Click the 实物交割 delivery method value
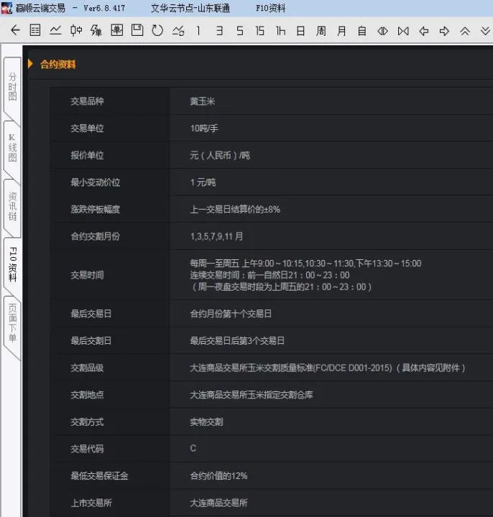The image size is (493, 517). click(206, 421)
